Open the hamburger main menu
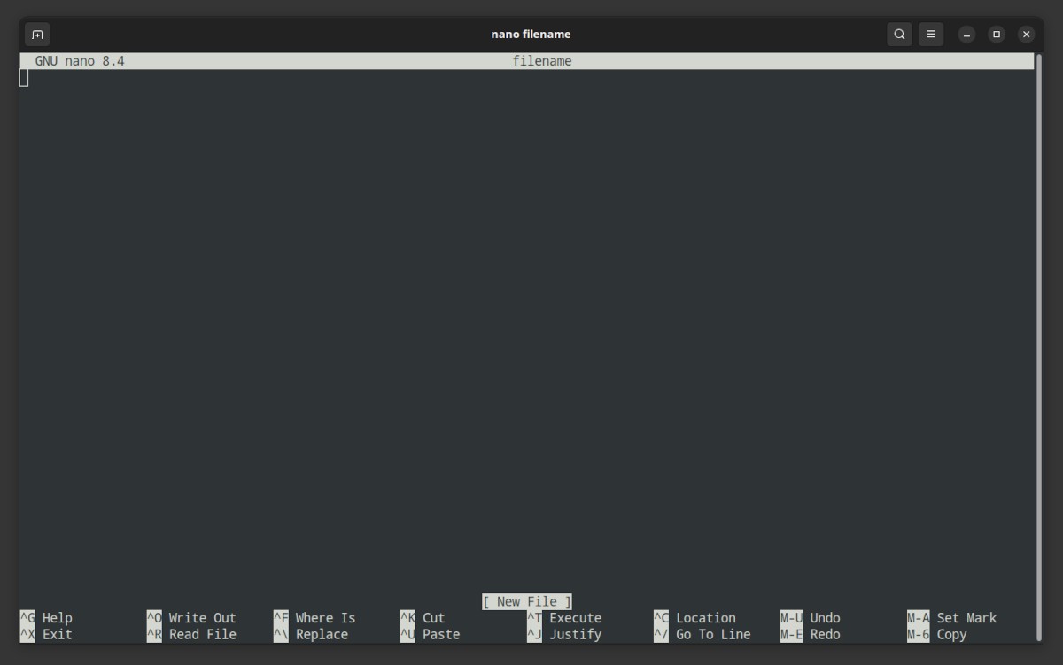Screen dimensions: 1063x665 930,35
